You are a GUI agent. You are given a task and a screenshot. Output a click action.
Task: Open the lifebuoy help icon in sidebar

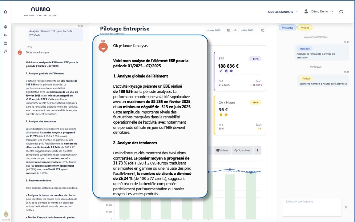pos(6,27)
